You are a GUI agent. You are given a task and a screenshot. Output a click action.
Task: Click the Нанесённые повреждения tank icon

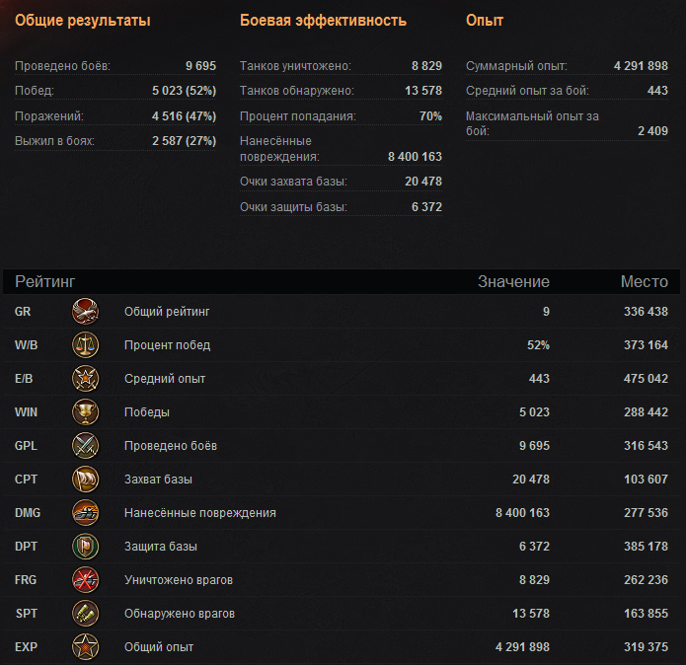click(86, 513)
